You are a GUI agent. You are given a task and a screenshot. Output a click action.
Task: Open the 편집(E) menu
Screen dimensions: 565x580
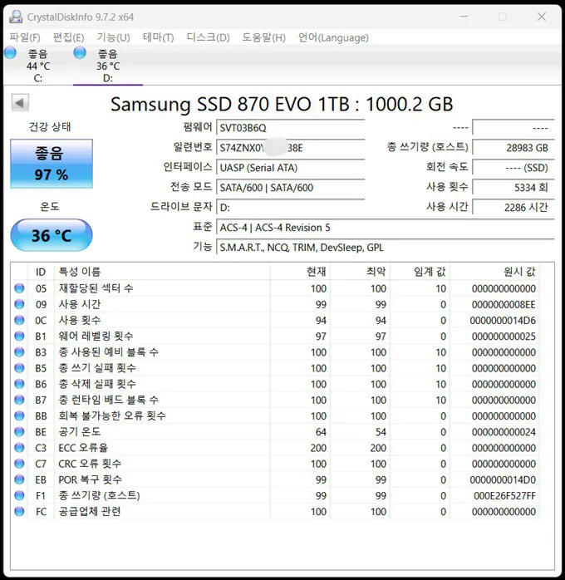click(x=68, y=37)
